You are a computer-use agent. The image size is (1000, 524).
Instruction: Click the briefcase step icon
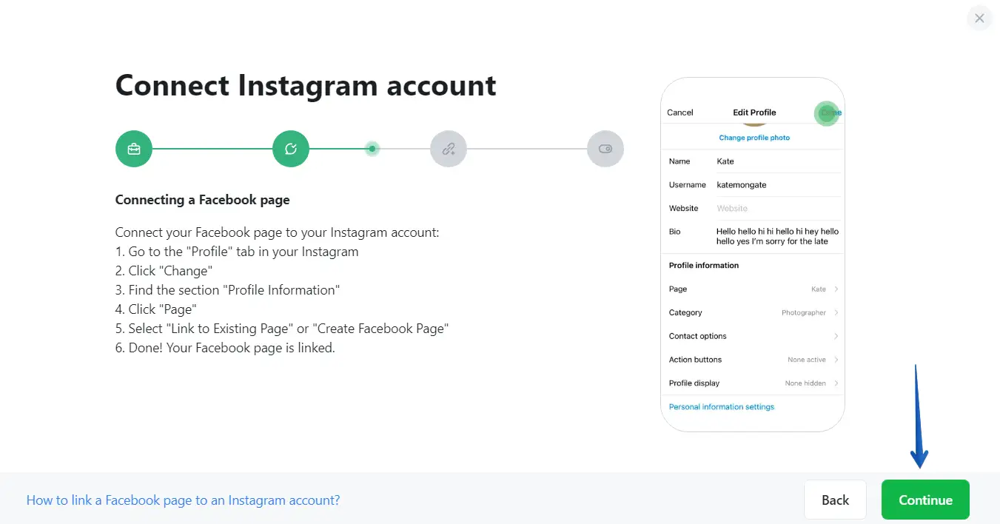[133, 149]
